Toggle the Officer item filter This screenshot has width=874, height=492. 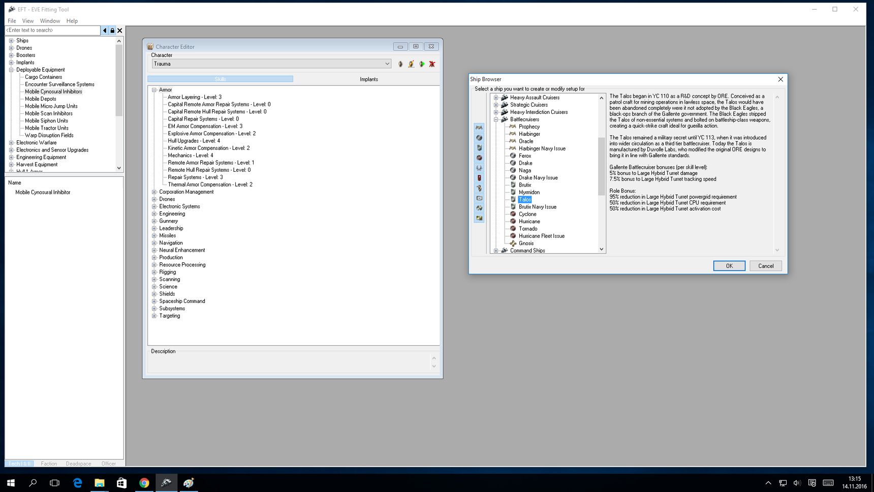[x=108, y=464]
